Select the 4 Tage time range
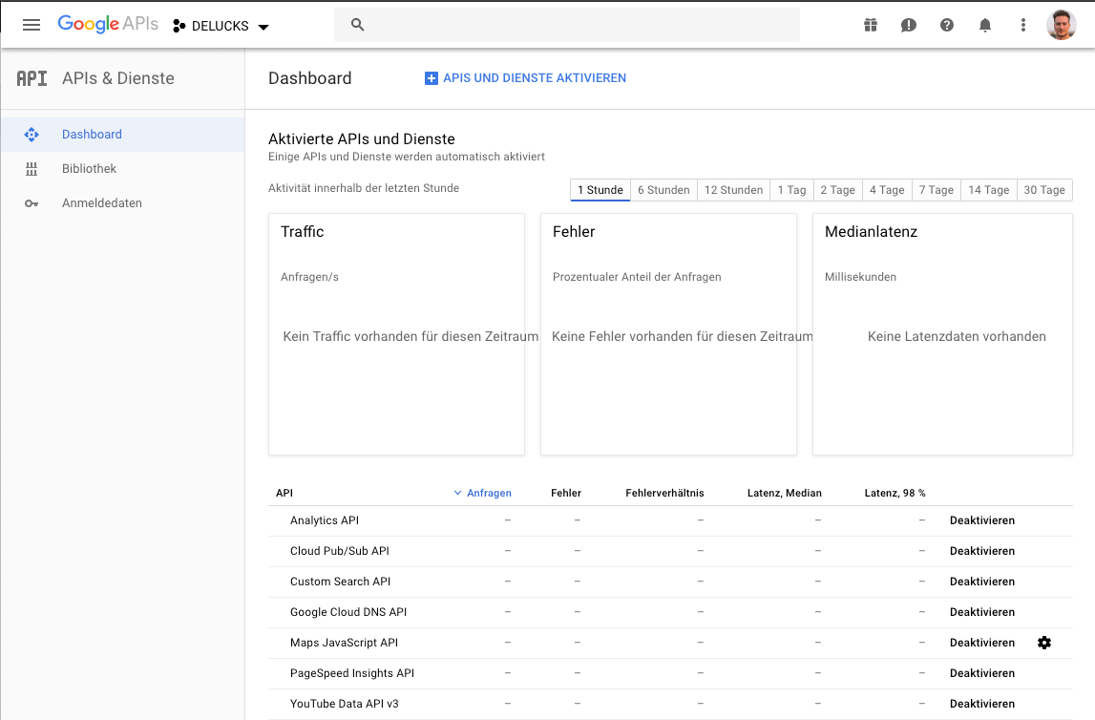 click(x=887, y=190)
